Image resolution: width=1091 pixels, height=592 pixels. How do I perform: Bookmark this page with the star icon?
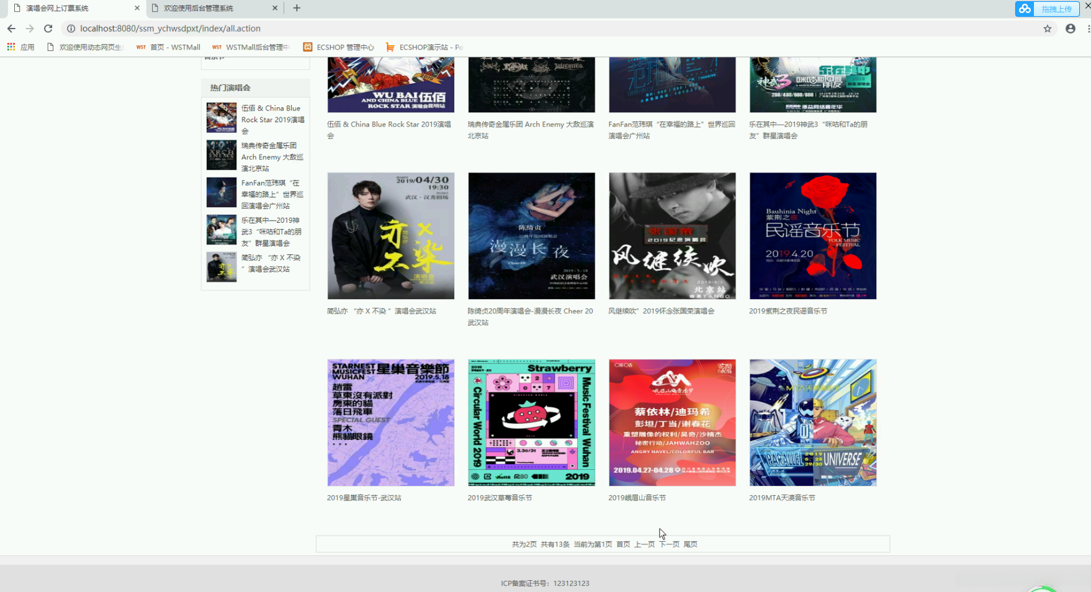click(x=1048, y=29)
